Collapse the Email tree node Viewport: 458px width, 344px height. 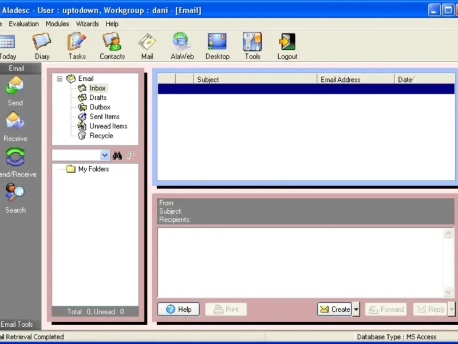coord(60,79)
